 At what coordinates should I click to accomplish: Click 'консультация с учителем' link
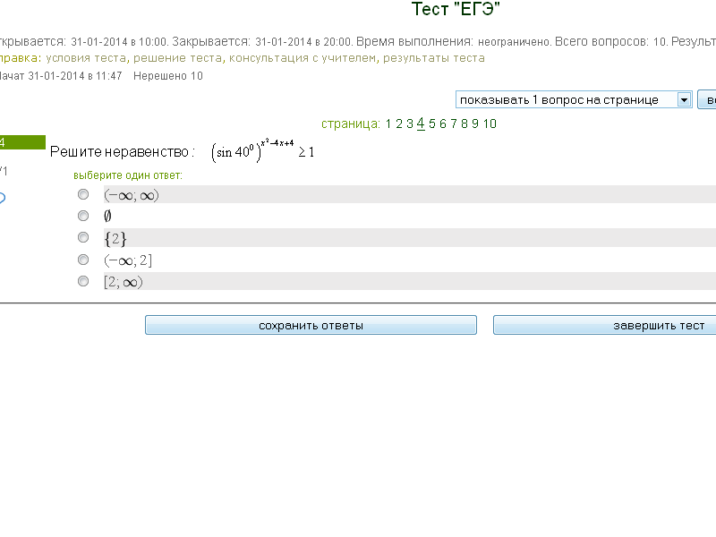(303, 58)
